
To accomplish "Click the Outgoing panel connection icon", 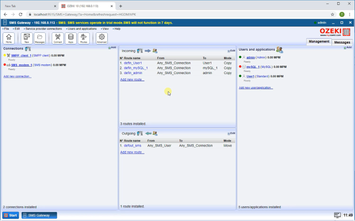I will (x=140, y=134).
